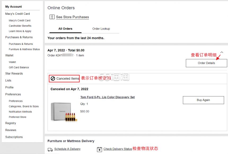The width and height of the screenshot is (228, 154).
Task: View Furniture & Mattress Status
Action: (24, 49)
